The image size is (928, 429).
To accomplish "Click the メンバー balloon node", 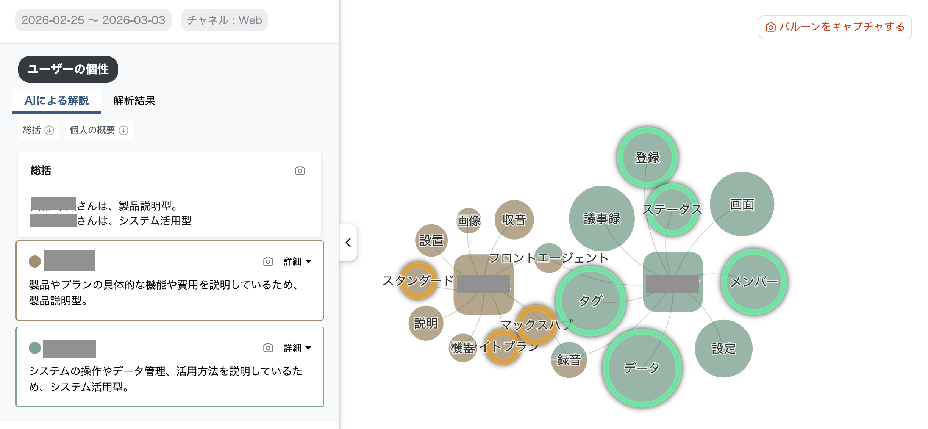I will [754, 282].
